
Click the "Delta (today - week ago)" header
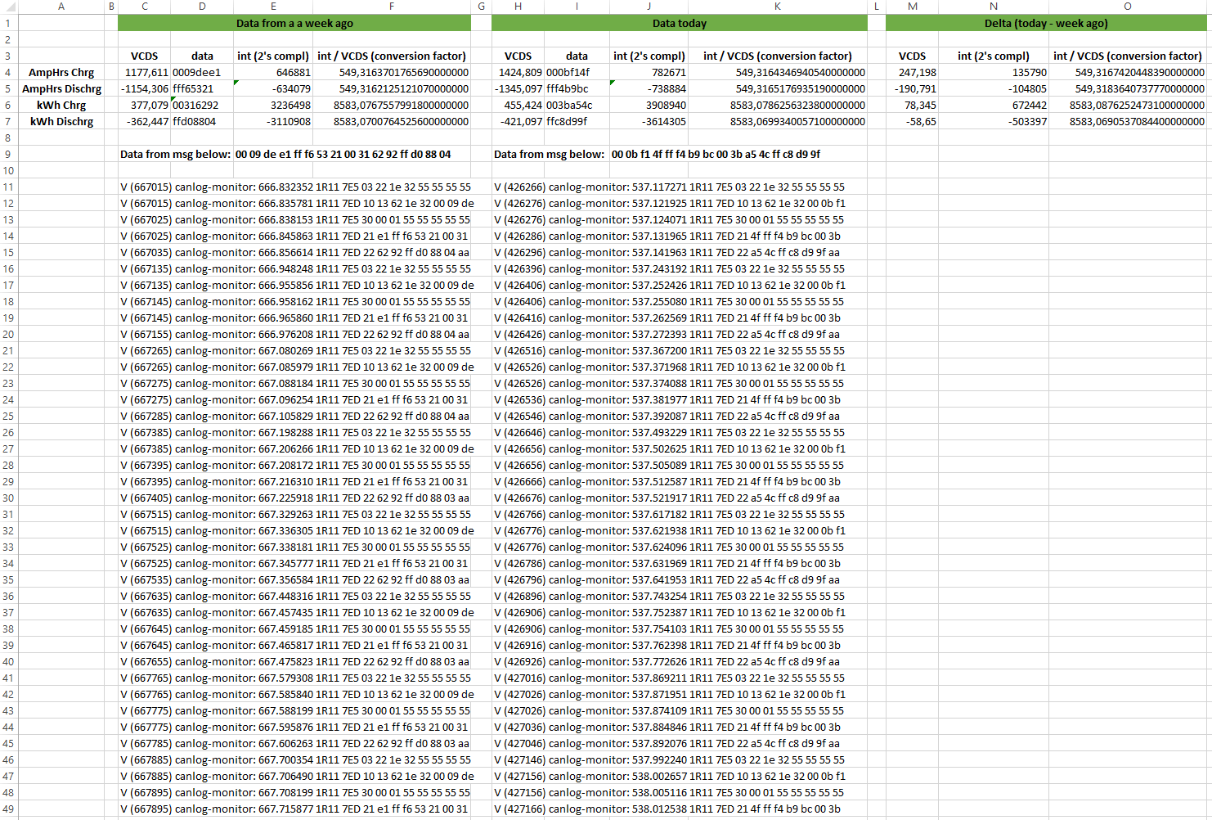coord(1045,23)
